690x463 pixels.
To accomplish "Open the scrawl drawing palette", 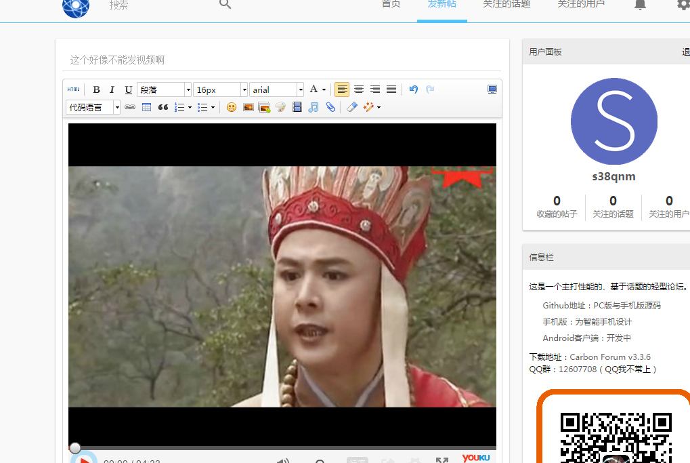I will click(280, 107).
